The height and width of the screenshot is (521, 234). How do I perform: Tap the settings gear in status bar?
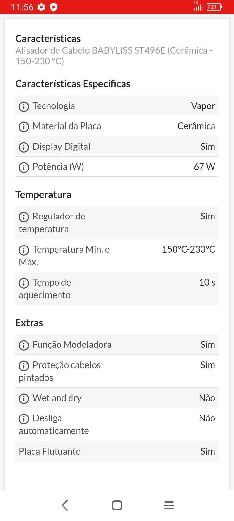[x=41, y=7]
